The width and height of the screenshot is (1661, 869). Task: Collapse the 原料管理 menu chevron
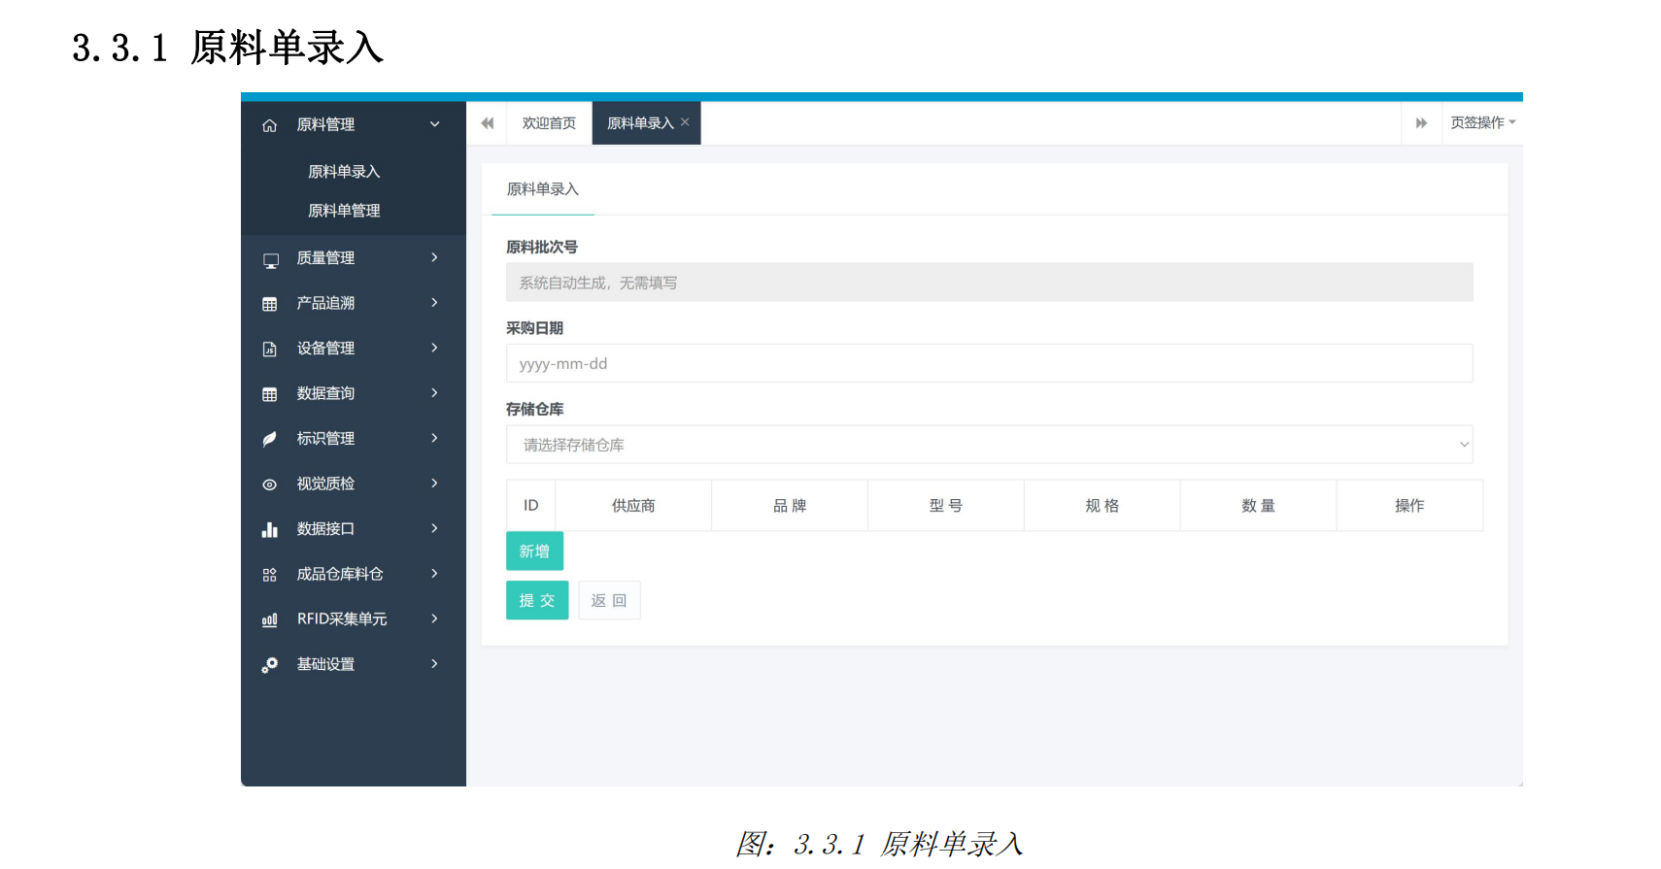point(434,124)
